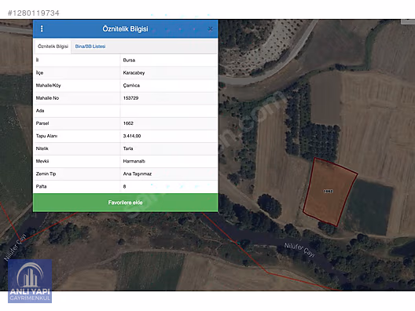Click the Mahalle/Köy row label

pos(49,86)
